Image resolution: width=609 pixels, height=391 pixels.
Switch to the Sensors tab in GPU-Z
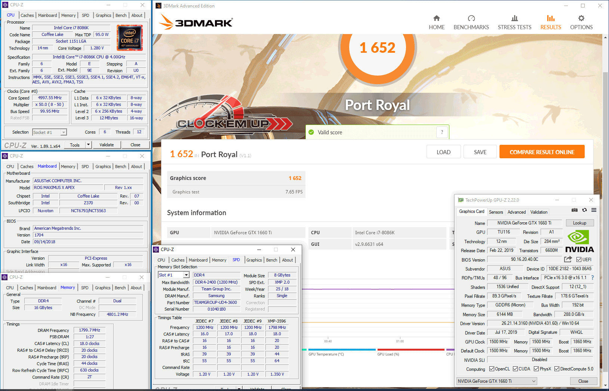pos(496,212)
